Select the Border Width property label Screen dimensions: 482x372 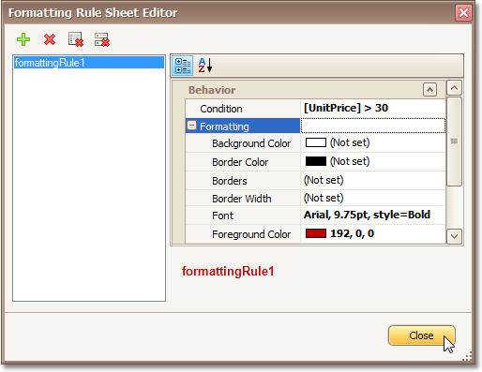point(242,199)
